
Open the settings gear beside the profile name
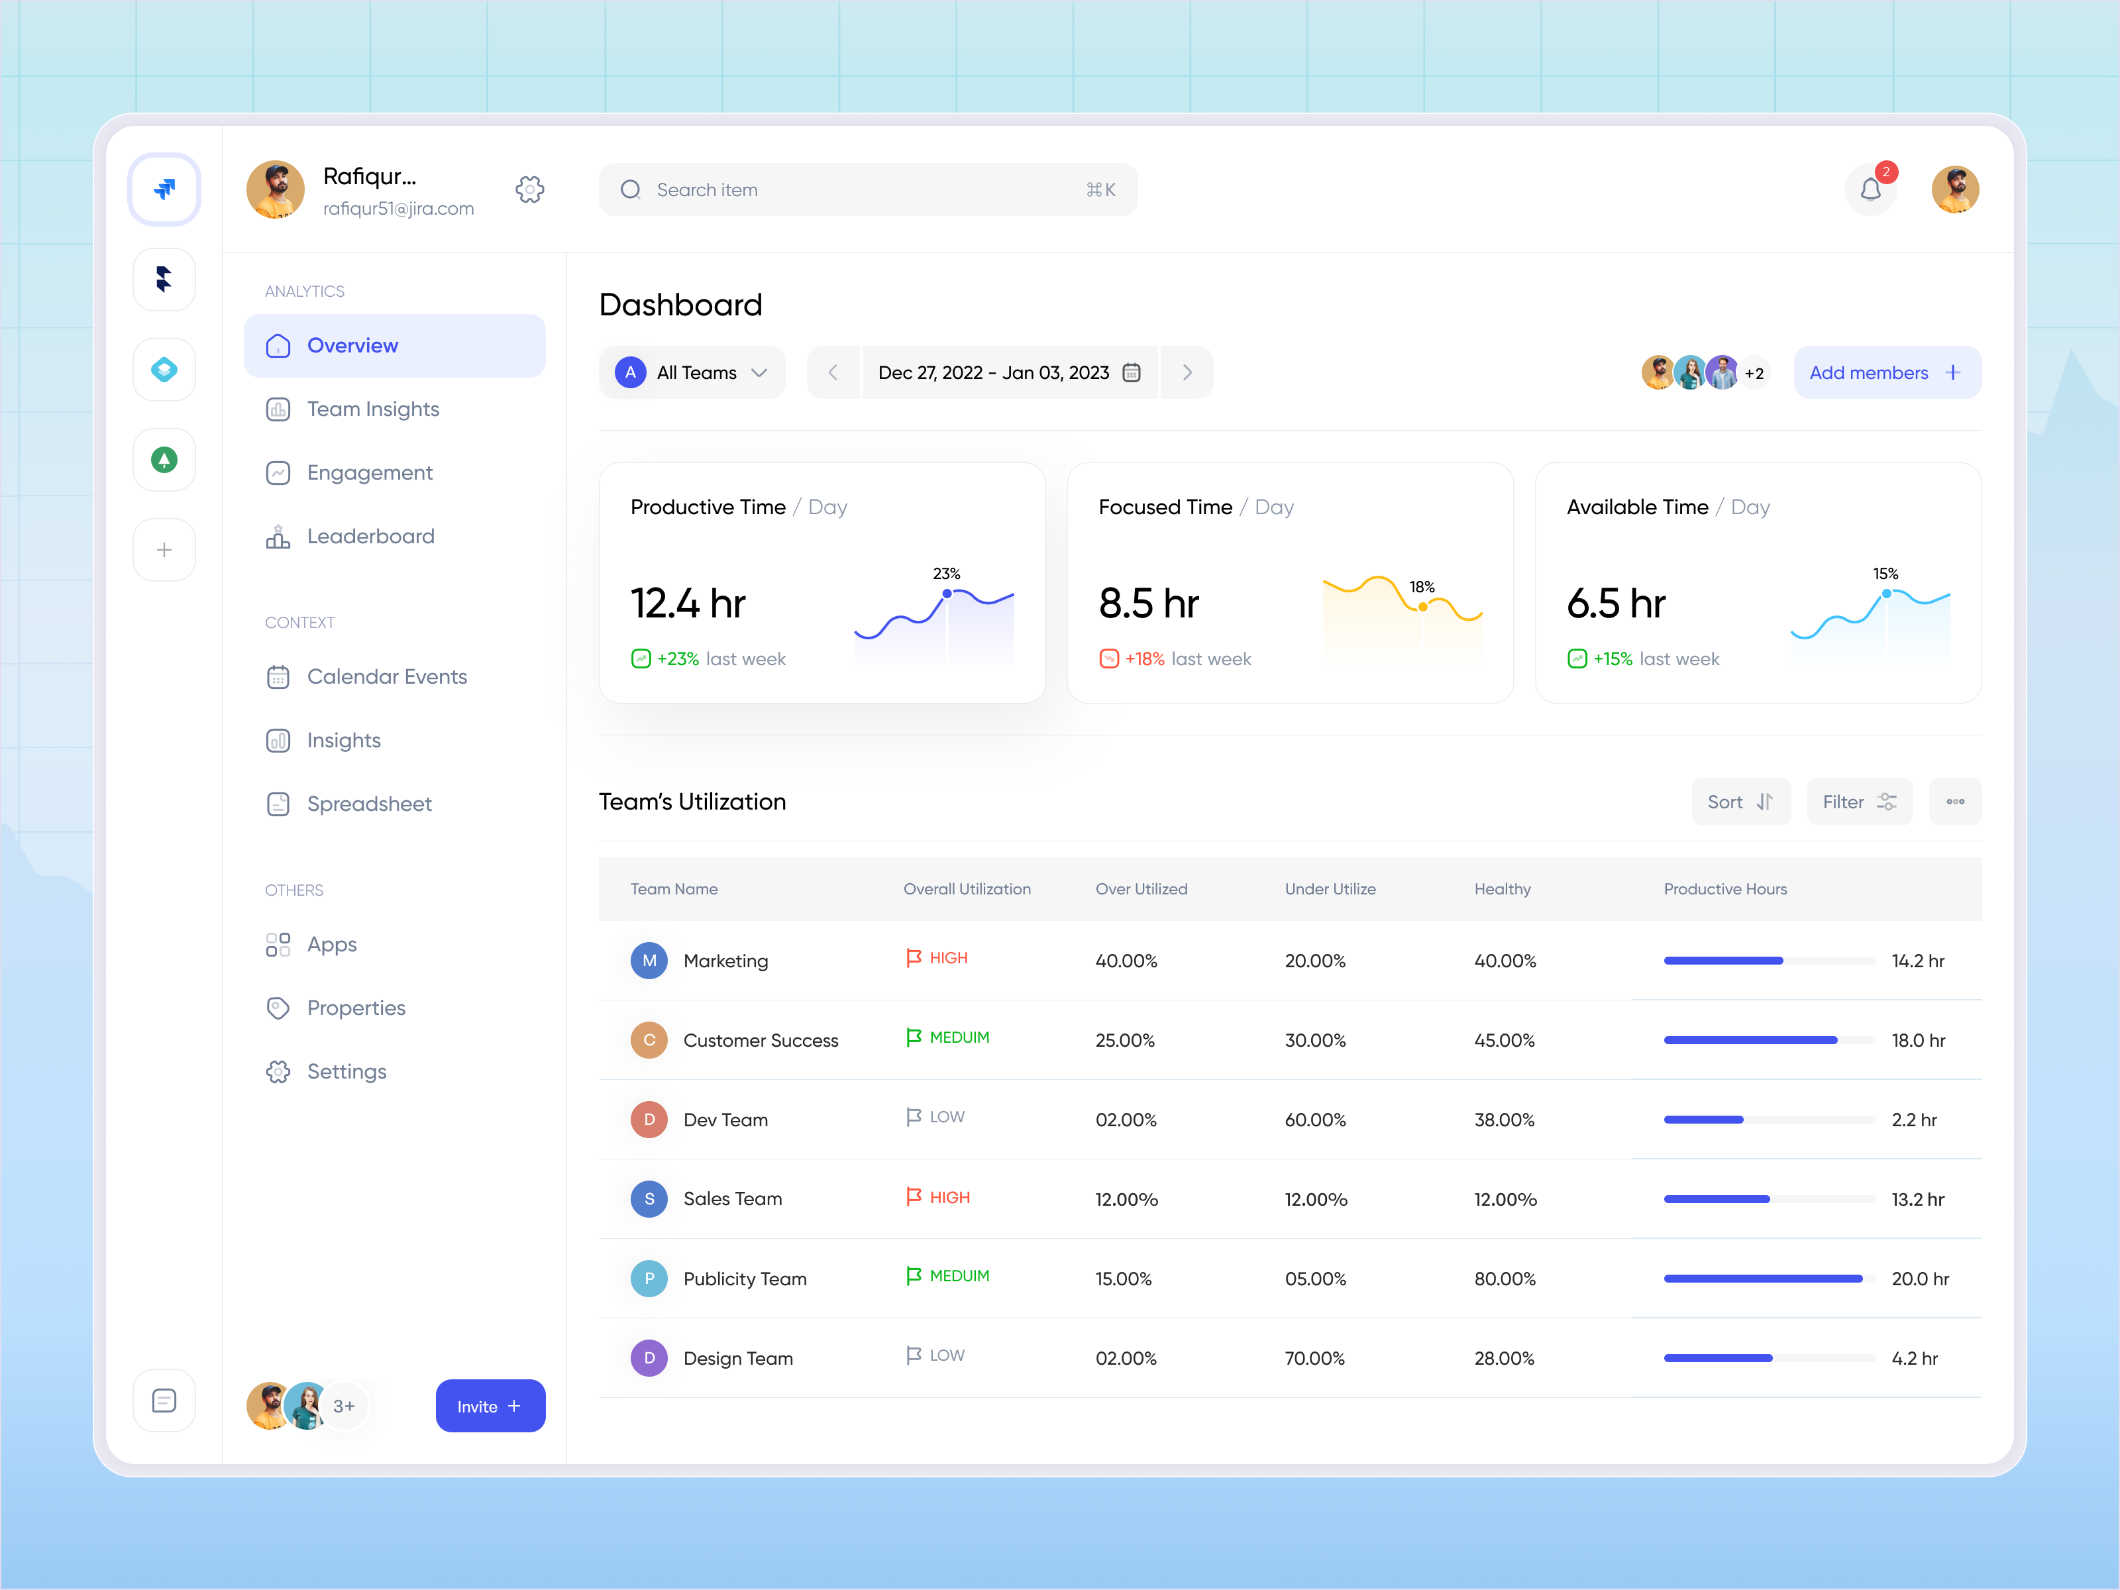530,189
